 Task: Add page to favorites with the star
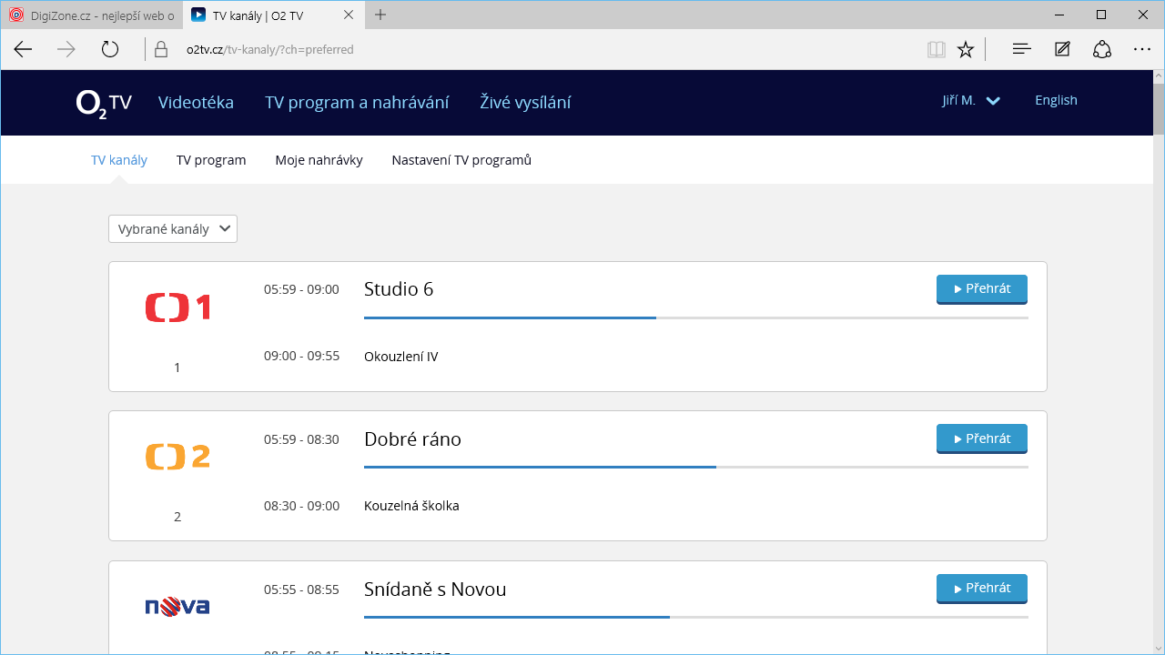tap(966, 49)
